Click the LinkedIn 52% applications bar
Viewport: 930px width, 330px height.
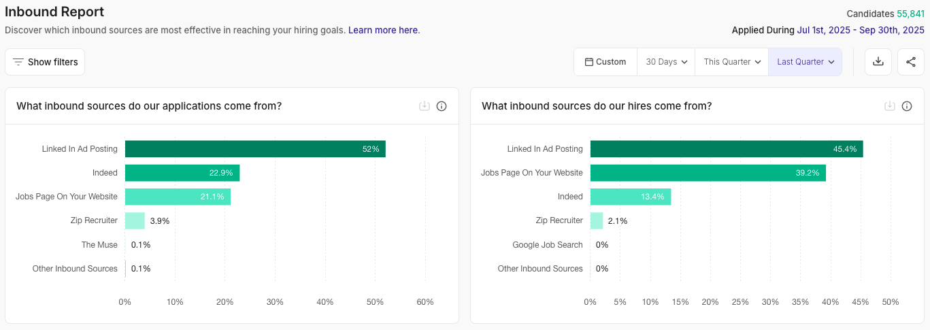[x=255, y=149]
